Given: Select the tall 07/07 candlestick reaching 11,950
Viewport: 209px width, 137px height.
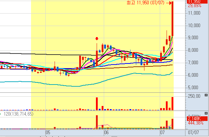Looking at the screenshot, I should 172,19.
